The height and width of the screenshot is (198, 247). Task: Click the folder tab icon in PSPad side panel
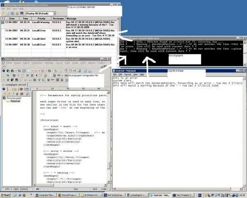tap(9, 89)
